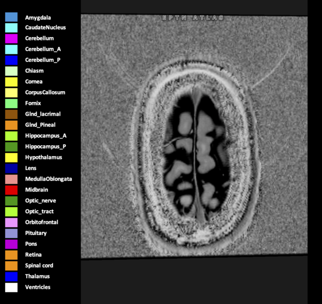Click the Optic_nerve label
The width and height of the screenshot is (322, 304).
pos(40,201)
